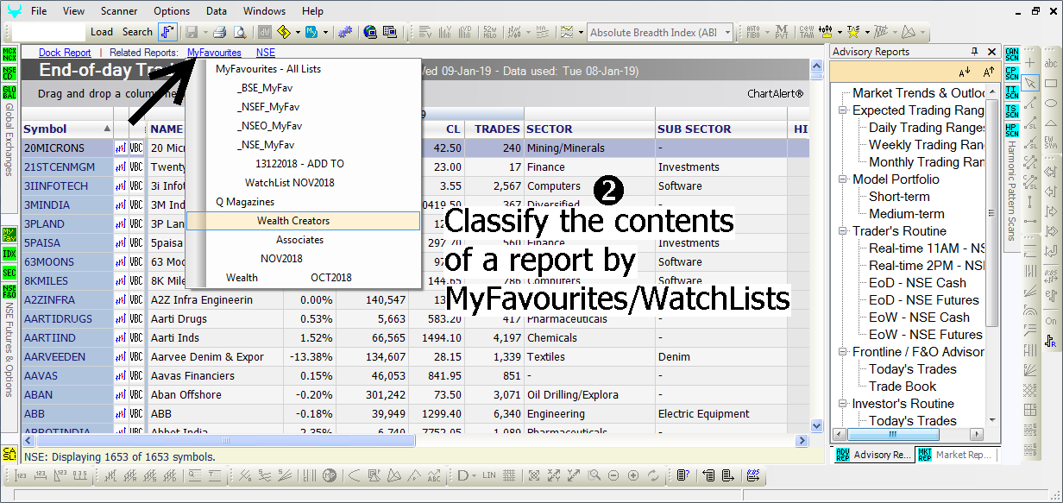The image size is (1063, 503).
Task: Click the yellow diamond scanner icon
Action: [x=283, y=32]
